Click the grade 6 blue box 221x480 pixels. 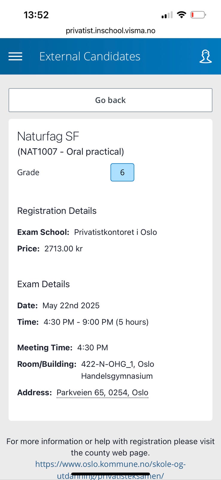point(122,172)
